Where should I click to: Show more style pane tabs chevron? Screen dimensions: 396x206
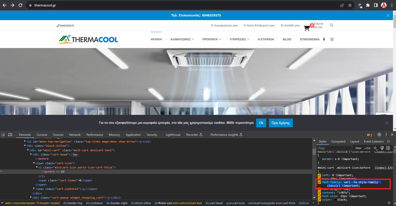[x=389, y=142]
